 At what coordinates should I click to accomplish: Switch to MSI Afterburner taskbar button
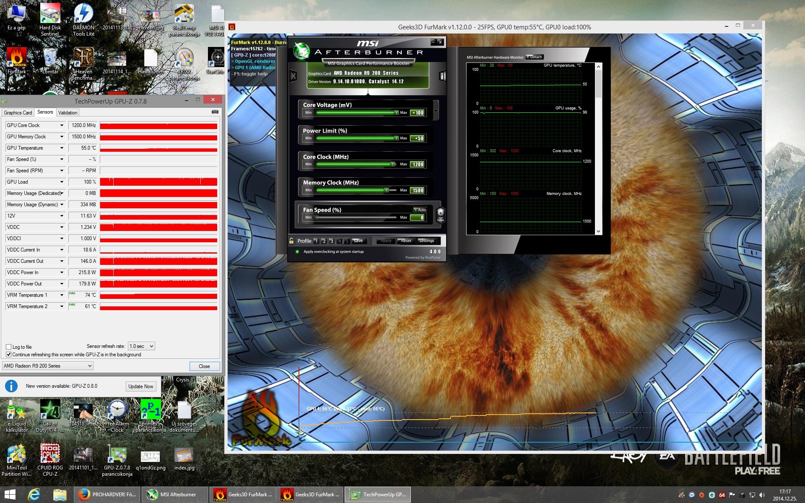[175, 495]
